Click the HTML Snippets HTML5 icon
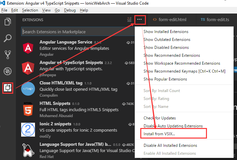The width and height of the screenshot is (237, 160). 28,109
